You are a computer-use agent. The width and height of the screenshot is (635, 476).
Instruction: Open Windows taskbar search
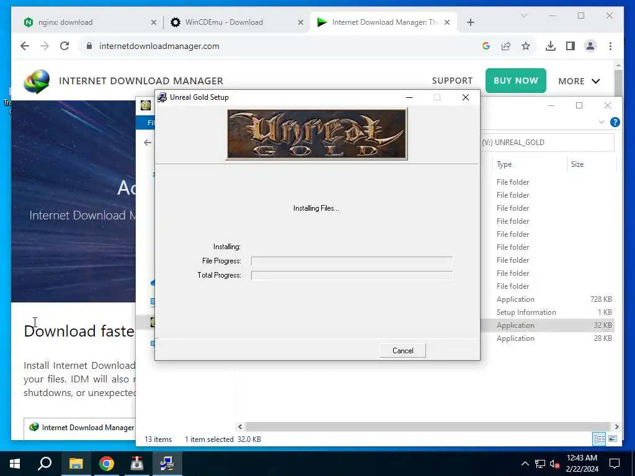click(x=45, y=464)
